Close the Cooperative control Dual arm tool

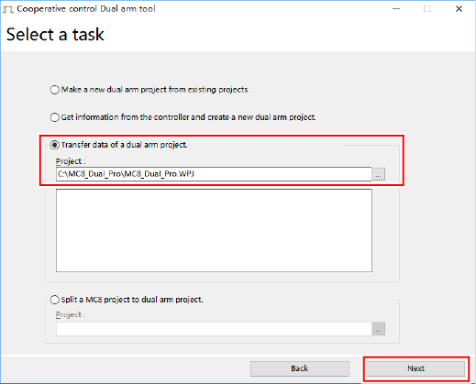pos(459,9)
